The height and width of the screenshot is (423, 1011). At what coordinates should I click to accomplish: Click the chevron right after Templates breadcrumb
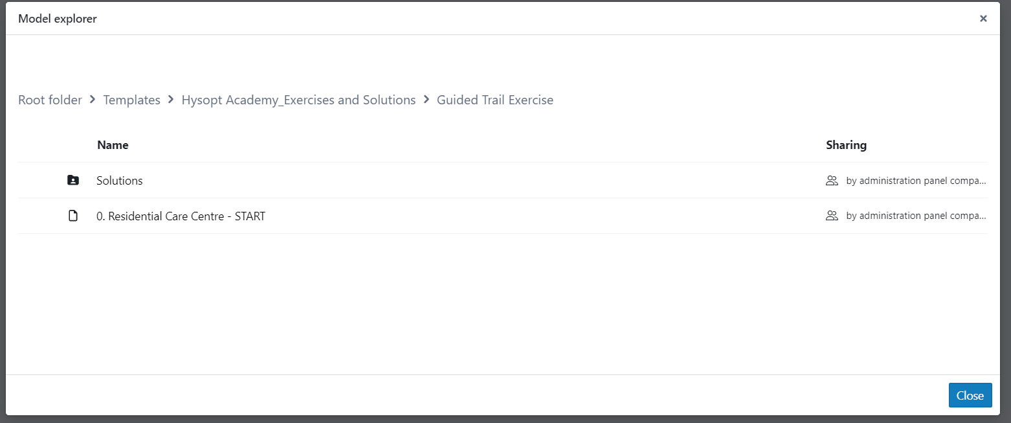[171, 100]
